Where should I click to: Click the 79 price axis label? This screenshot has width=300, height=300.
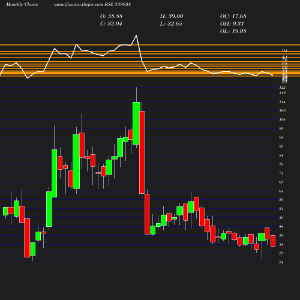[281, 164]
